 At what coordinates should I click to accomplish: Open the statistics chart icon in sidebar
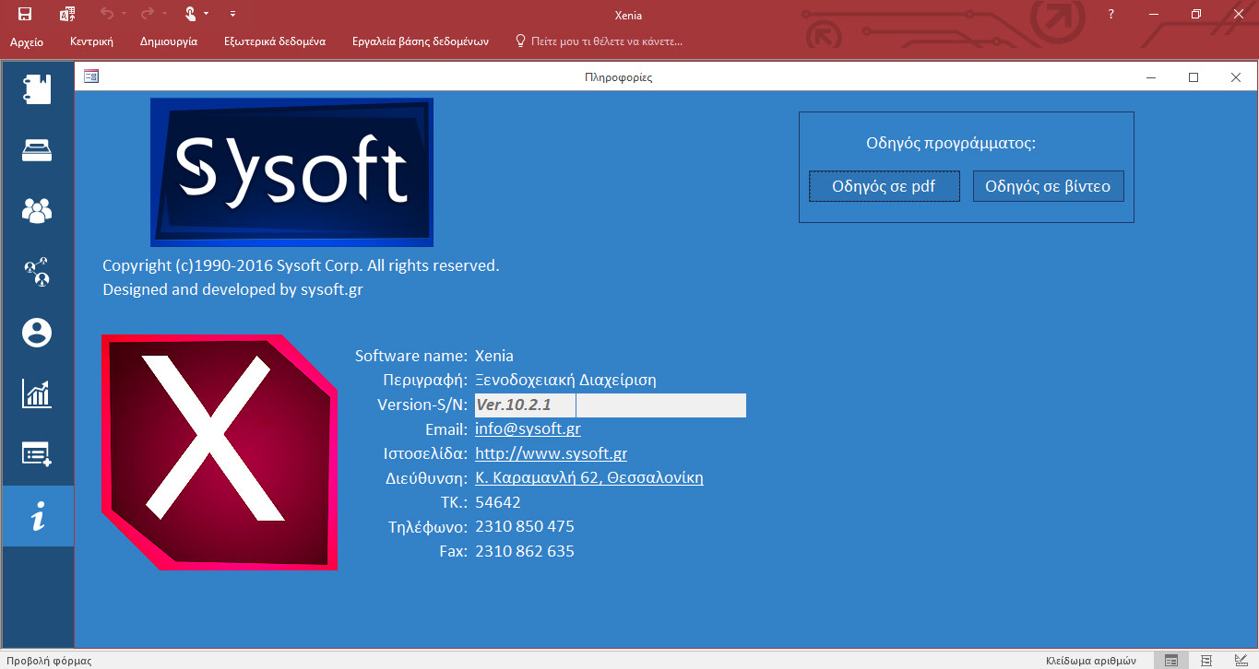click(37, 394)
